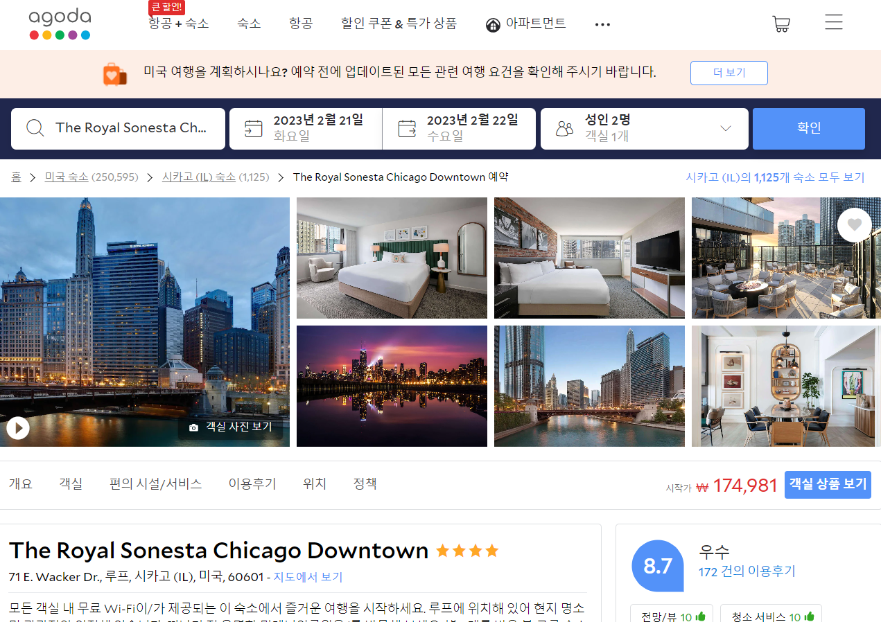Screen dimensions: 881x622
Task: Open the dining room interior photo
Action: point(786,386)
